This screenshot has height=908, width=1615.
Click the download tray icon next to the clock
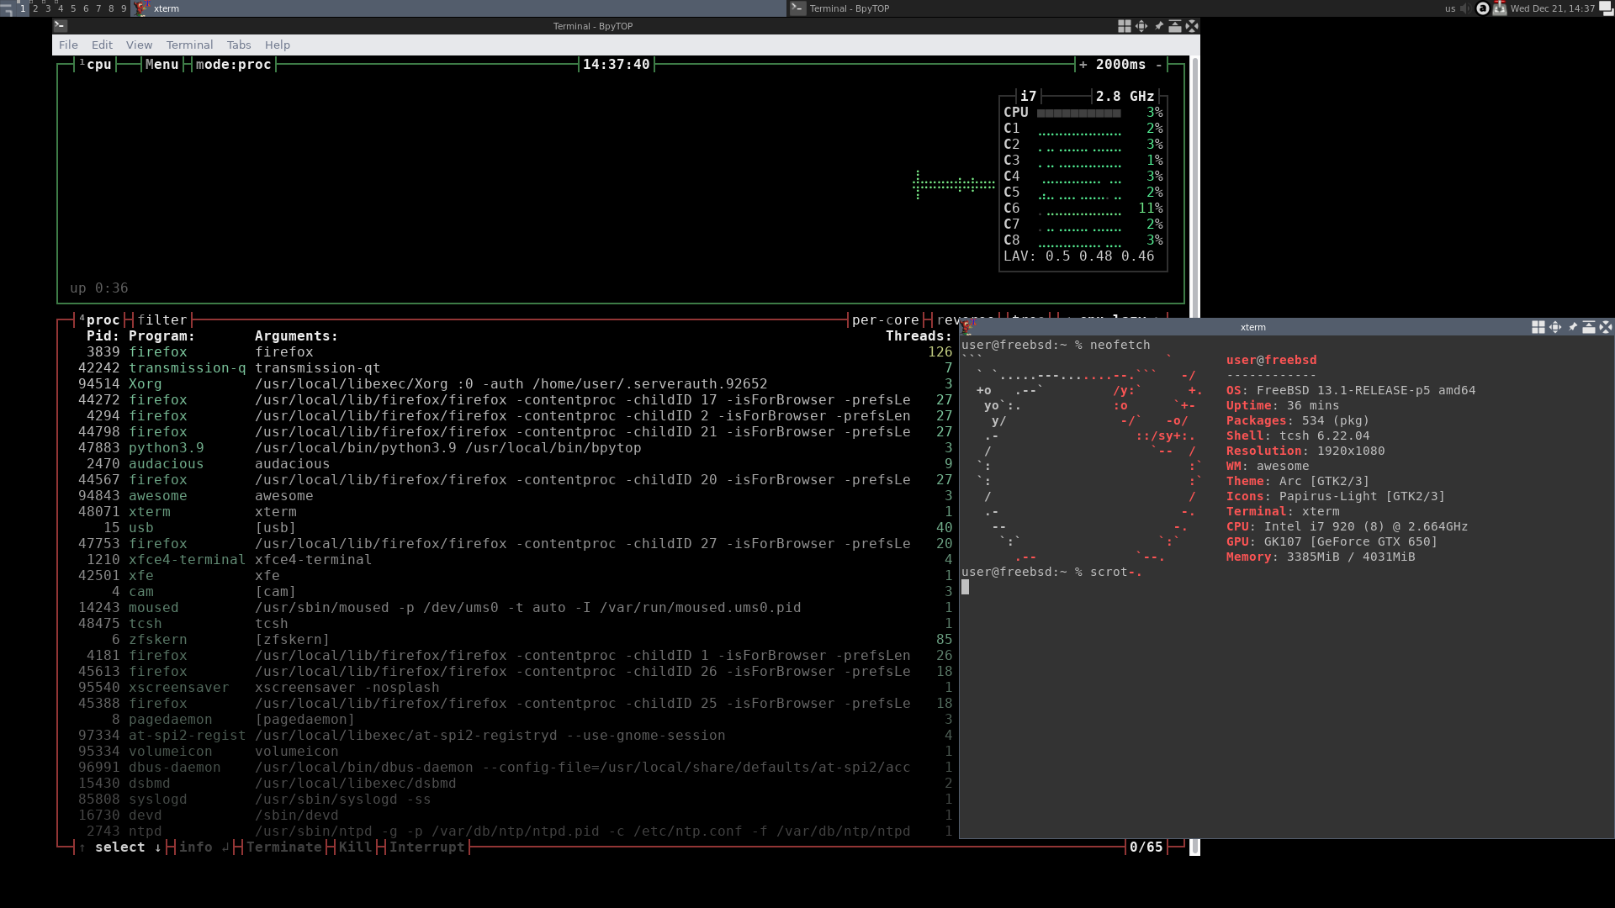coord(1499,8)
